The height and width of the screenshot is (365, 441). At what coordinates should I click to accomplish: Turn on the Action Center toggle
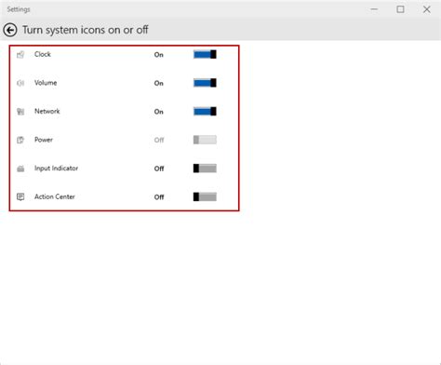coord(205,196)
